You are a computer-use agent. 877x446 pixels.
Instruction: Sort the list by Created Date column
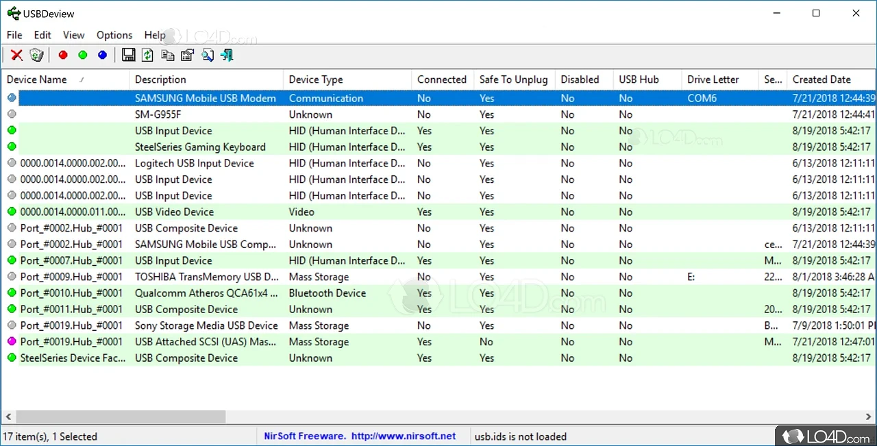pos(822,79)
